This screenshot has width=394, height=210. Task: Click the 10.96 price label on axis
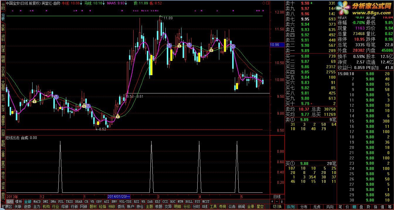click(277, 45)
